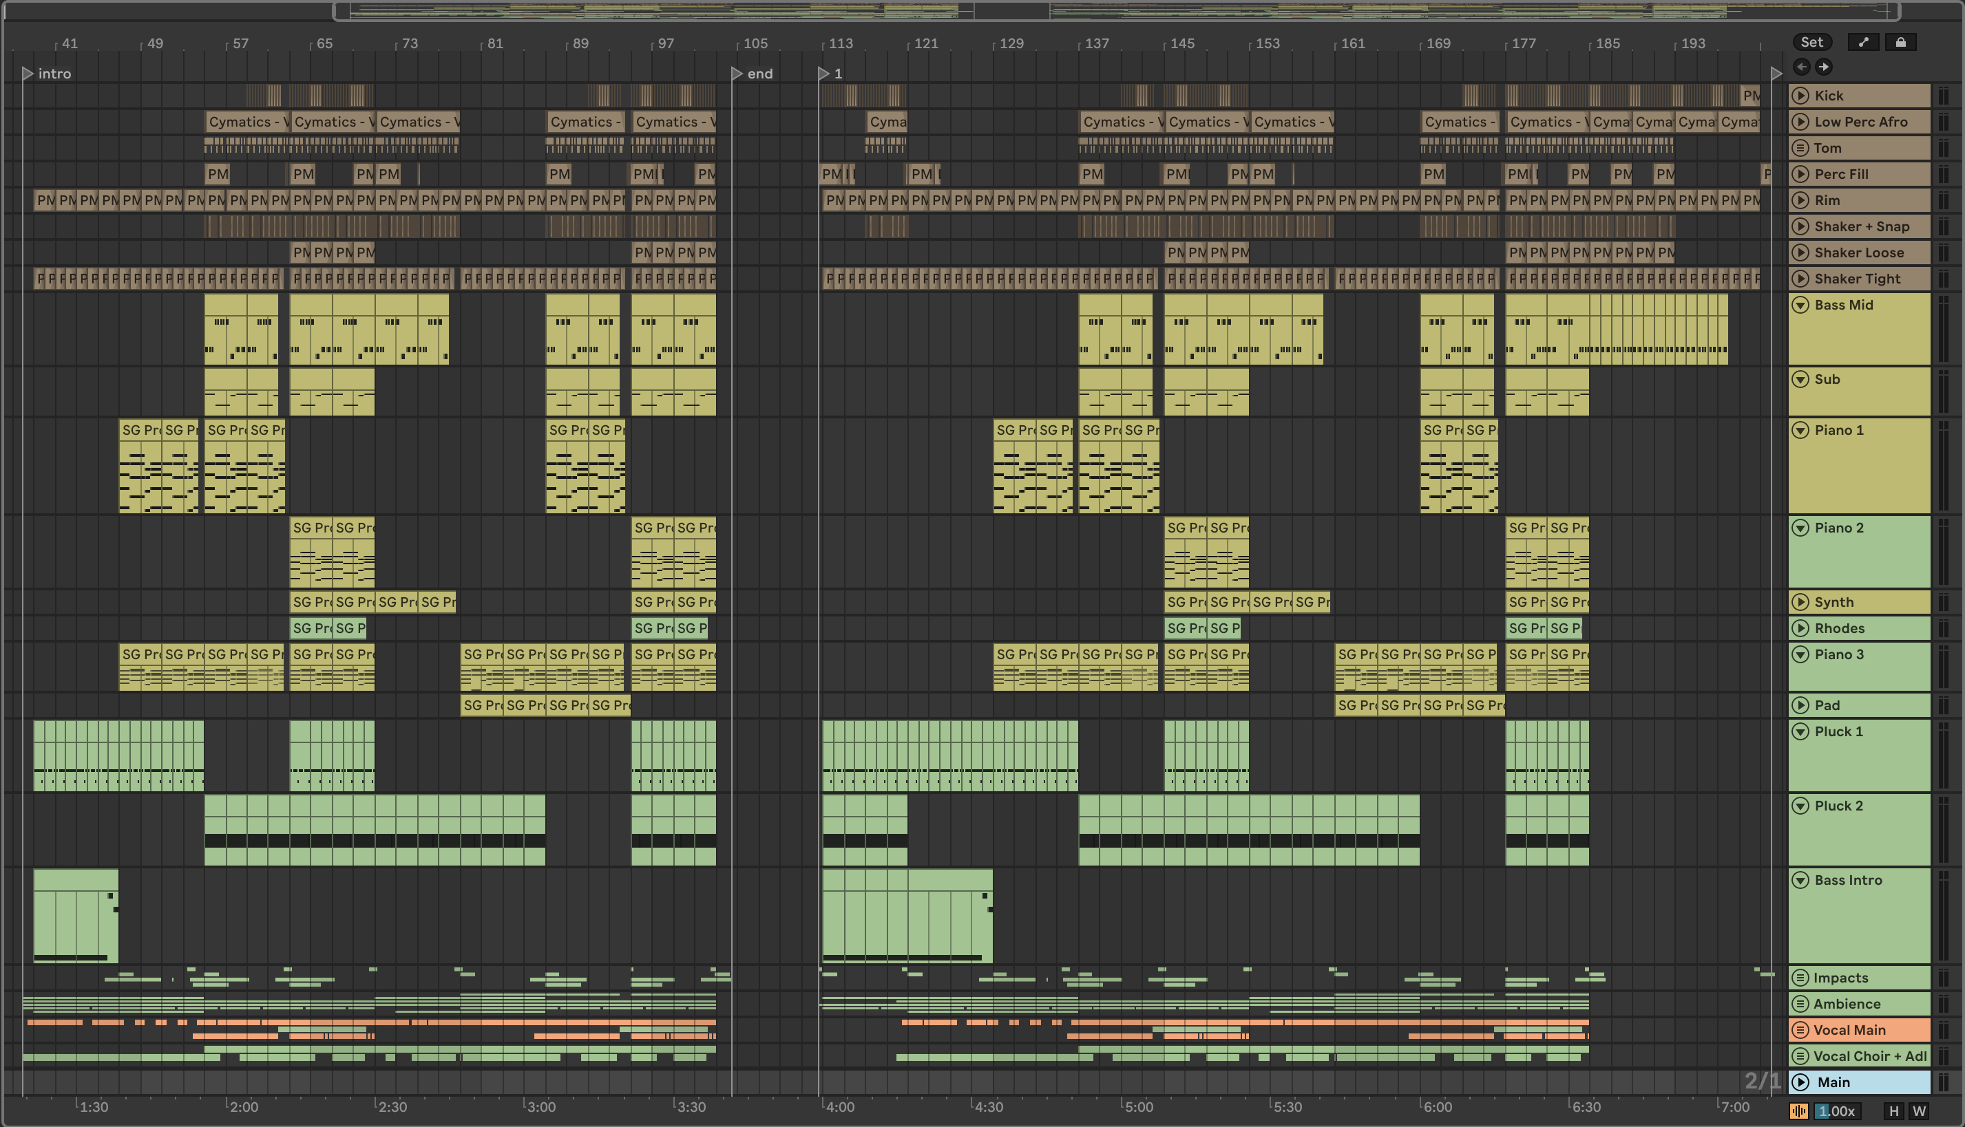1965x1127 pixels.
Task: Toggle the orange waveform display button
Action: pyautogui.click(x=1798, y=1112)
